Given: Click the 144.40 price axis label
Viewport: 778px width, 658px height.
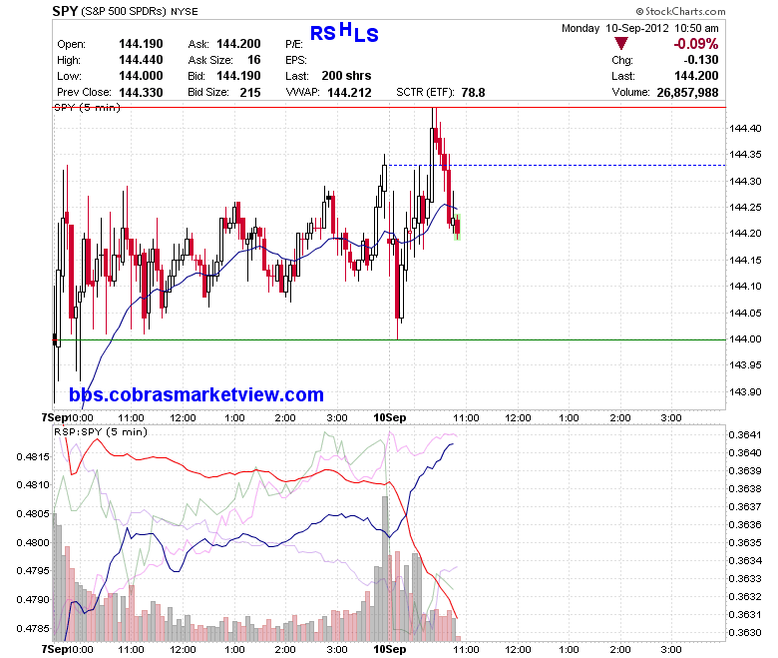Looking at the screenshot, I should [x=745, y=128].
